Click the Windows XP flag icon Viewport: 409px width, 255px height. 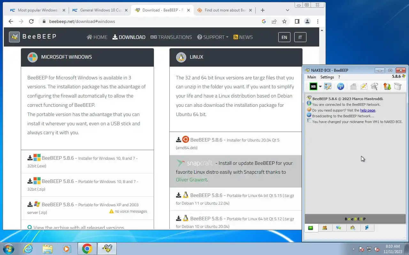click(x=37, y=204)
